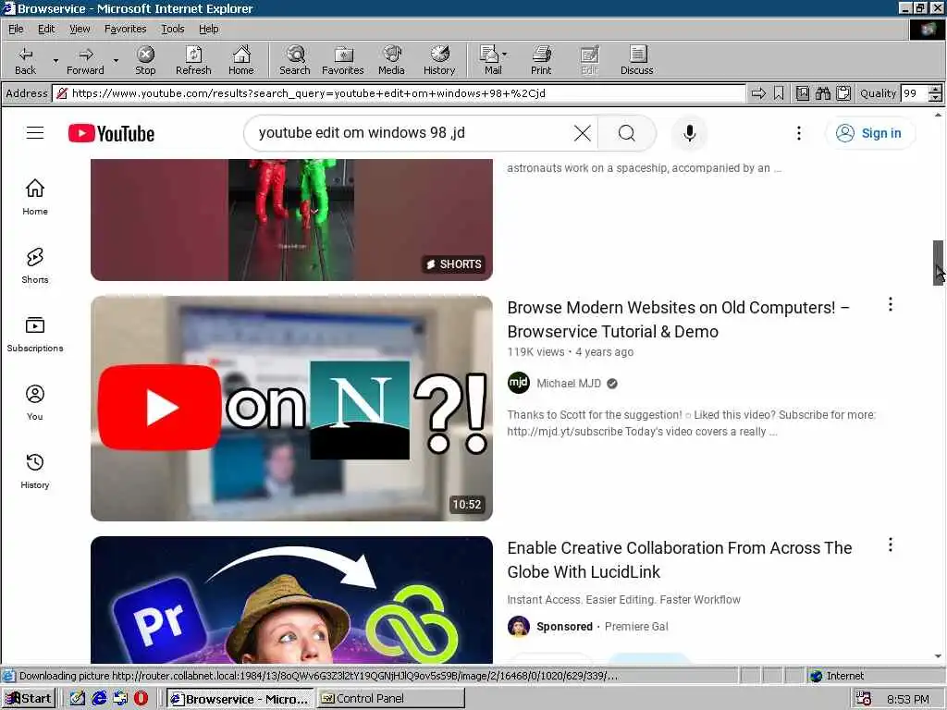
Task: Click the Premiere Gal sponsor name
Action: pyautogui.click(x=636, y=627)
